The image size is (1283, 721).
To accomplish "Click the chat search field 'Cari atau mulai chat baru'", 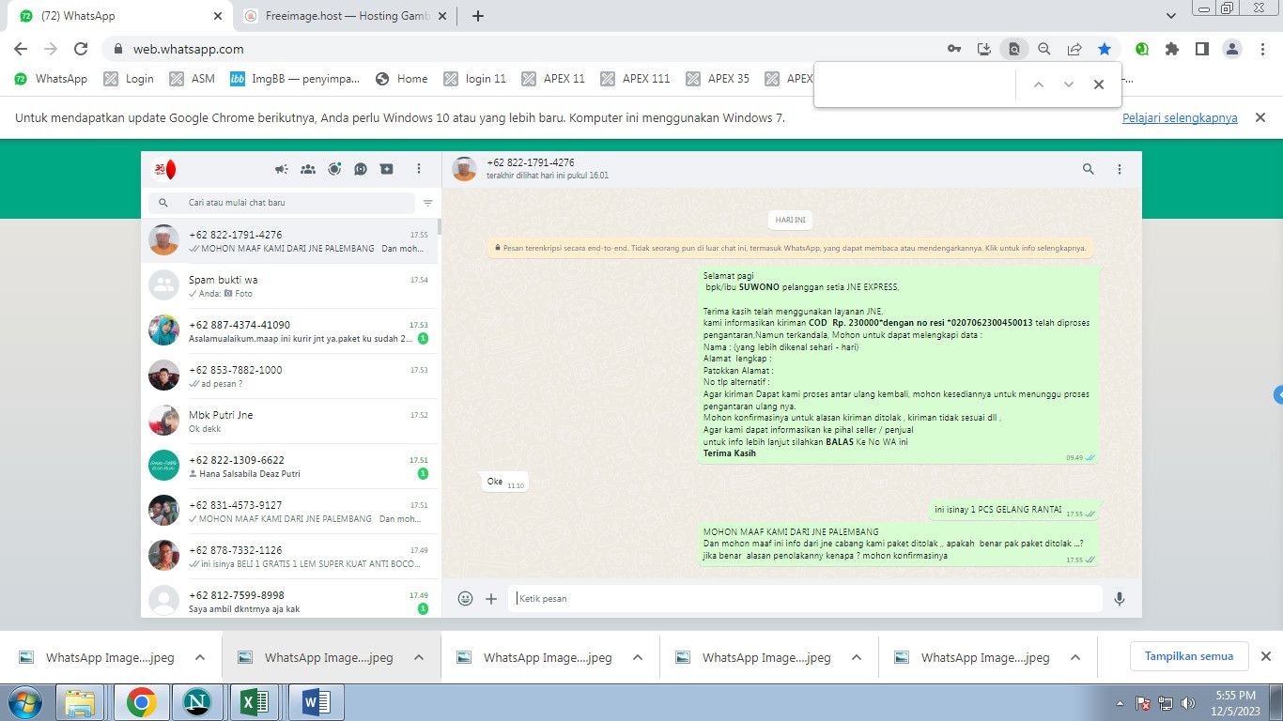I will [282, 203].
